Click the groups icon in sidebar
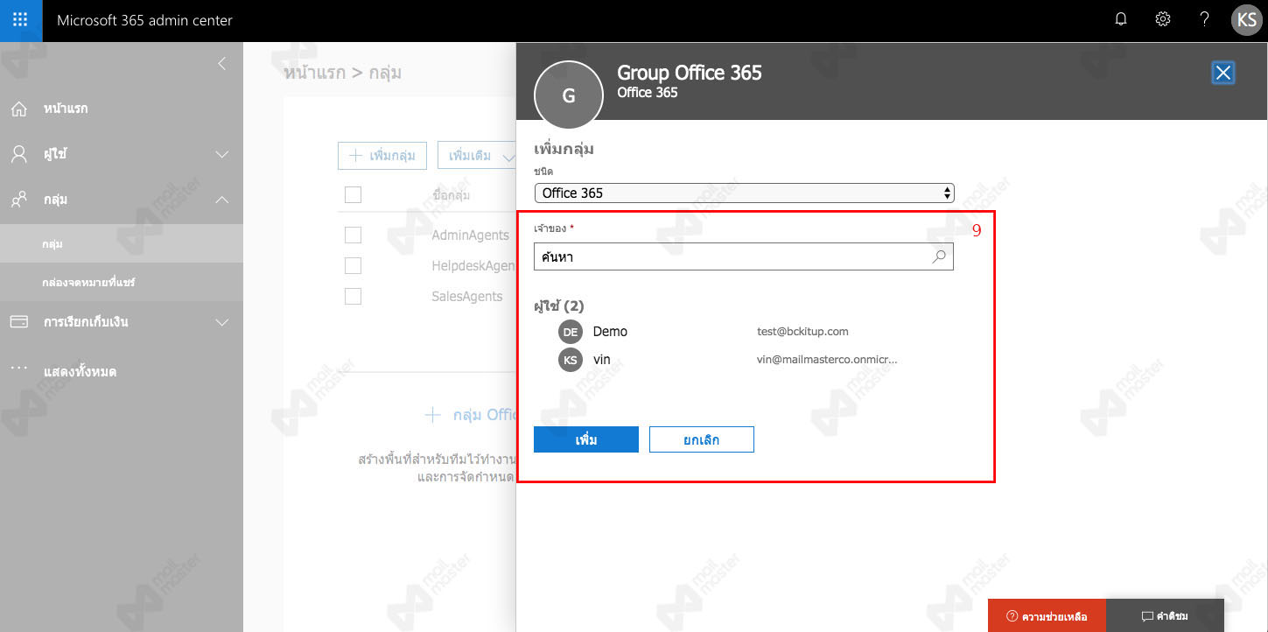This screenshot has width=1268, height=632. pyautogui.click(x=19, y=200)
